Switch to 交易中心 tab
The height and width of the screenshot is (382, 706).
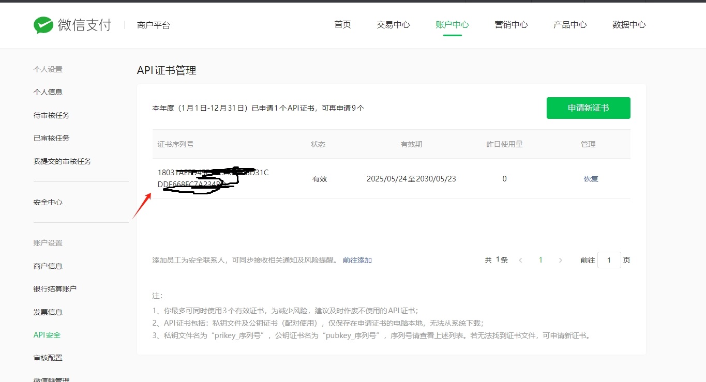[x=393, y=25]
